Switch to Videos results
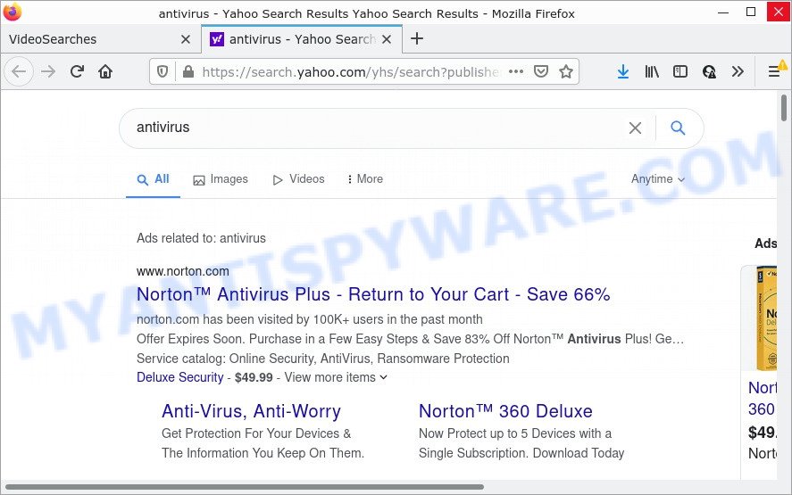Image resolution: width=792 pixels, height=495 pixels. coord(298,179)
